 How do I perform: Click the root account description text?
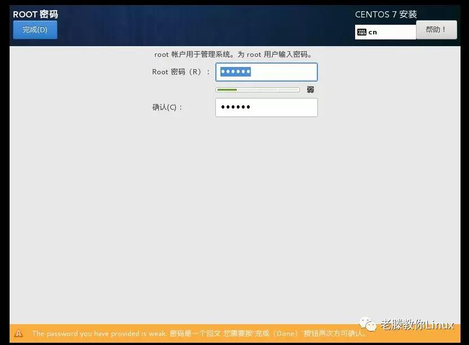233,55
